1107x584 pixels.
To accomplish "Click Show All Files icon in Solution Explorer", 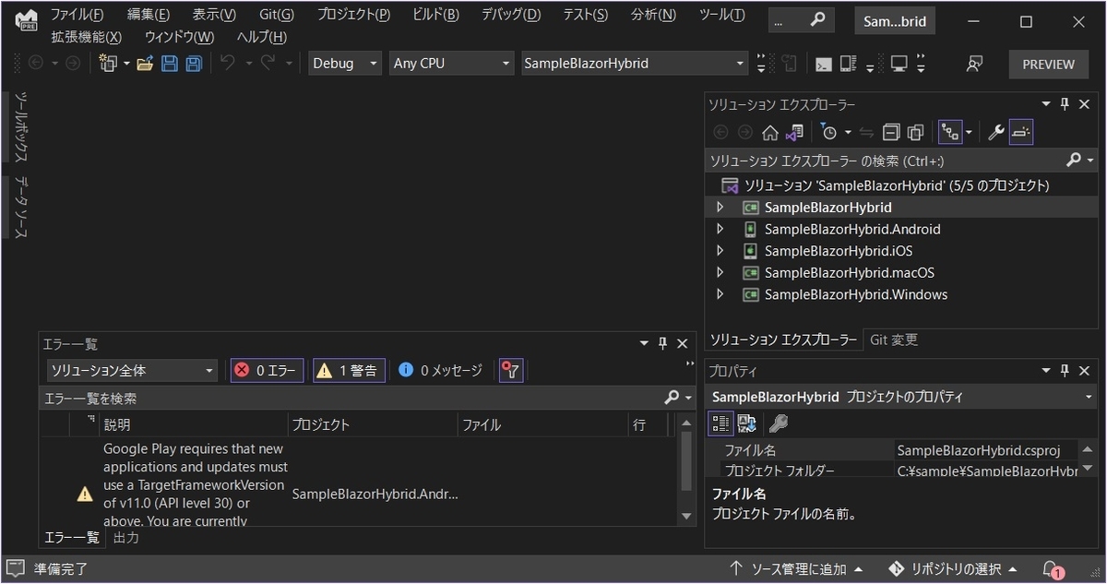I will (x=916, y=132).
